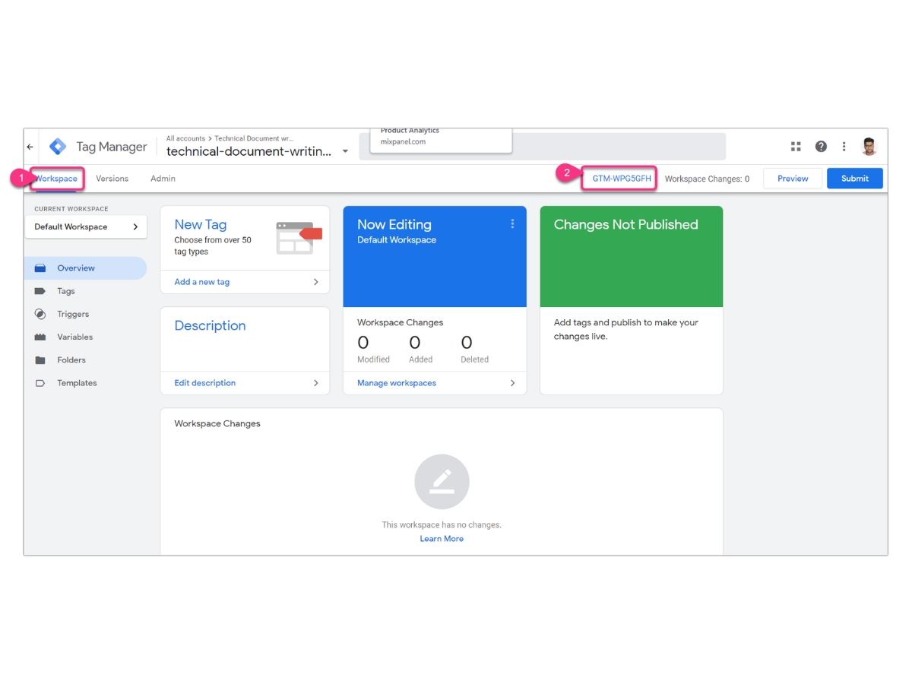Click 'This workspace has no changes.' text
Image resolution: width=912 pixels, height=684 pixels.
pos(442,525)
